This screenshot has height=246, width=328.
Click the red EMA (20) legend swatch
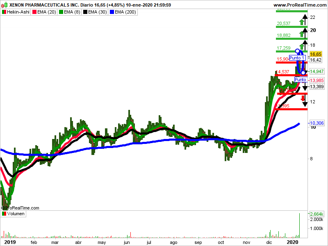(34, 12)
